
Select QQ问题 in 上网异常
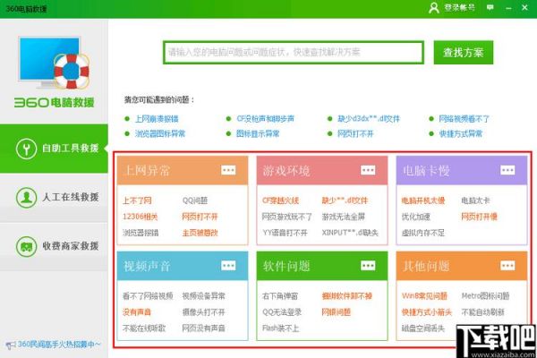pyautogui.click(x=195, y=200)
